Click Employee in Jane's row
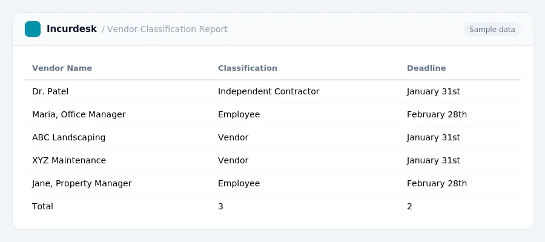Screen dimensions: 545x242 click(239, 183)
